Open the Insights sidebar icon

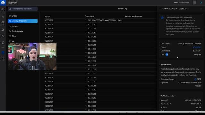tap(3, 43)
